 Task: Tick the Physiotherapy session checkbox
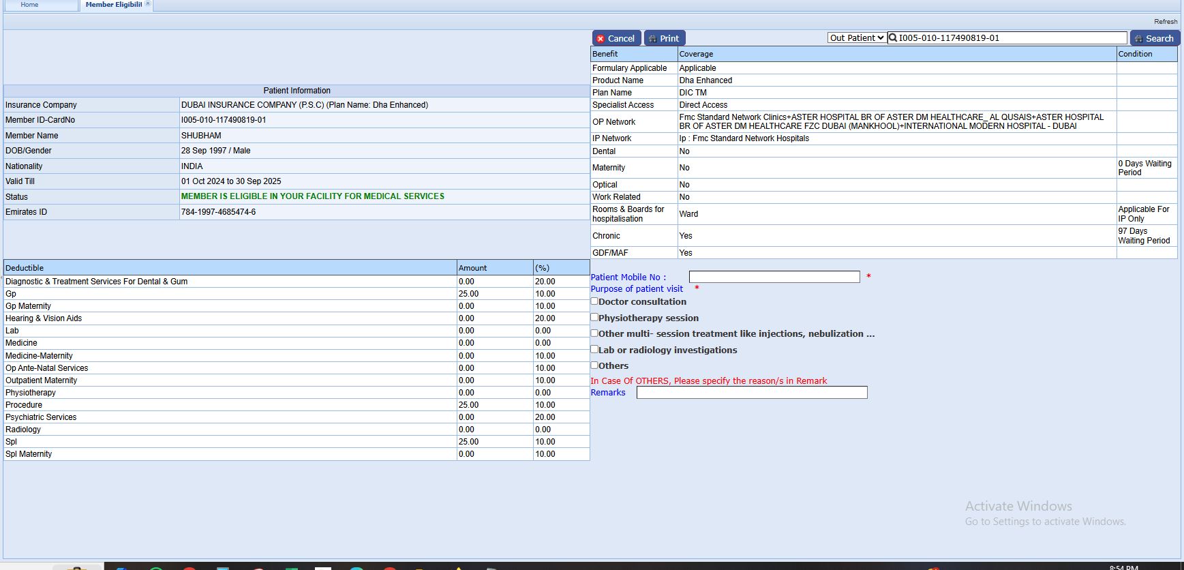(594, 317)
